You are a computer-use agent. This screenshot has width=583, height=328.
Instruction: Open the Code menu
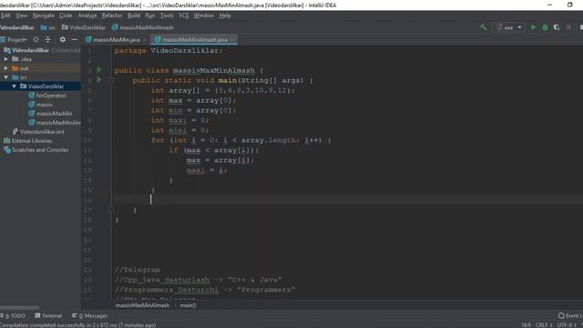(x=66, y=15)
